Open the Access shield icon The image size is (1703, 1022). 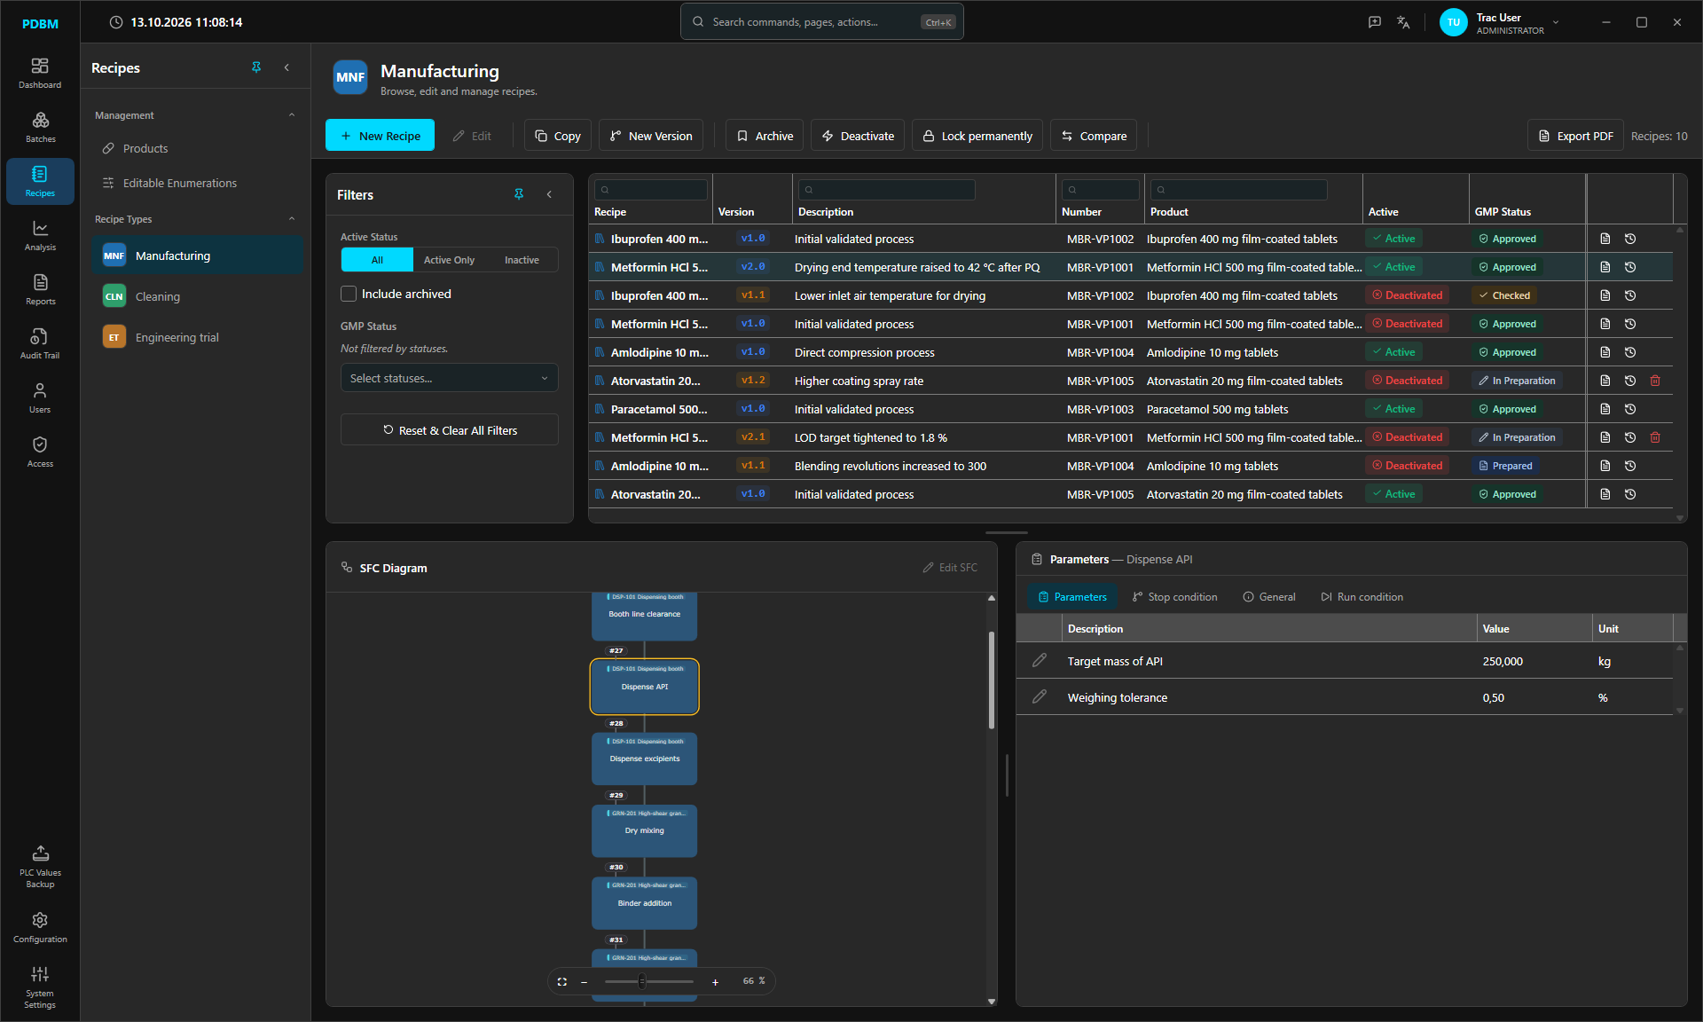point(40,452)
